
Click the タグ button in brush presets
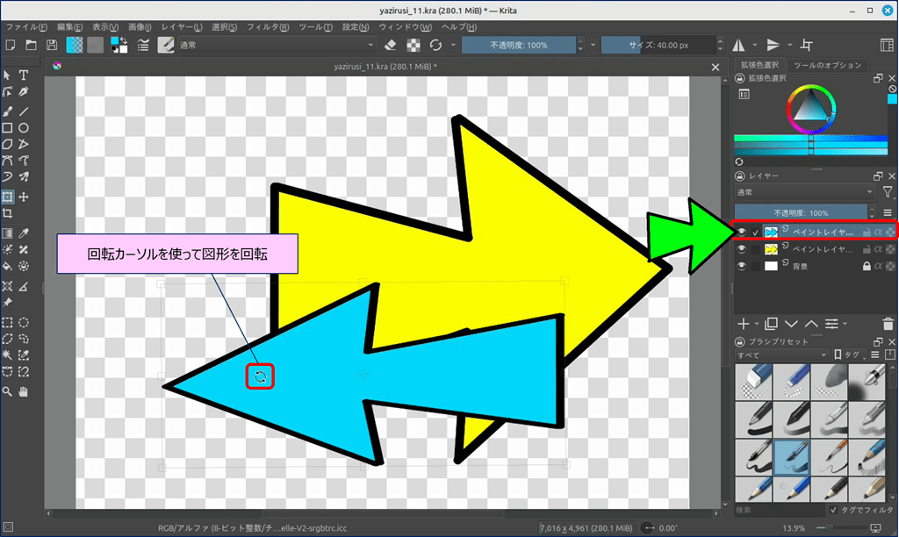[x=851, y=355]
